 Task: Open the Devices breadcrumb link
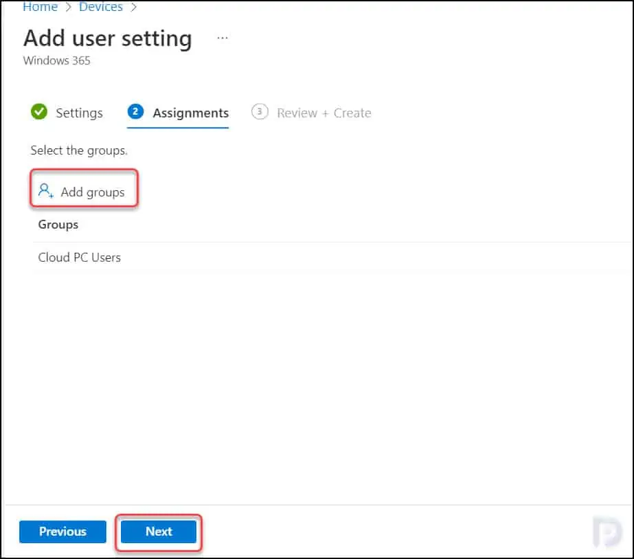[x=101, y=6]
